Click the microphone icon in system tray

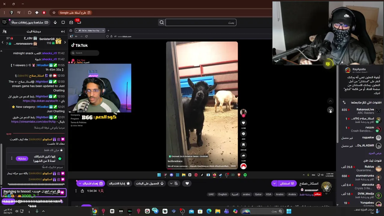pos(37,211)
